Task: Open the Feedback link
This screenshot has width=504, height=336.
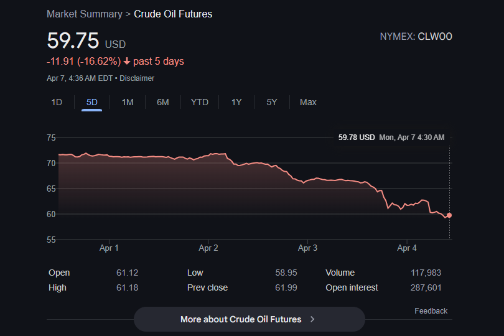Action: tap(431, 311)
